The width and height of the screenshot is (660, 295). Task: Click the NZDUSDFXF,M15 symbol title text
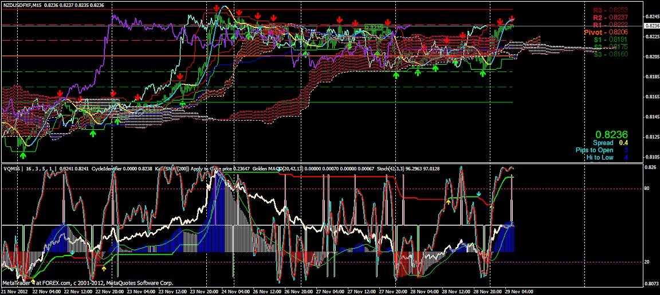(21, 5)
